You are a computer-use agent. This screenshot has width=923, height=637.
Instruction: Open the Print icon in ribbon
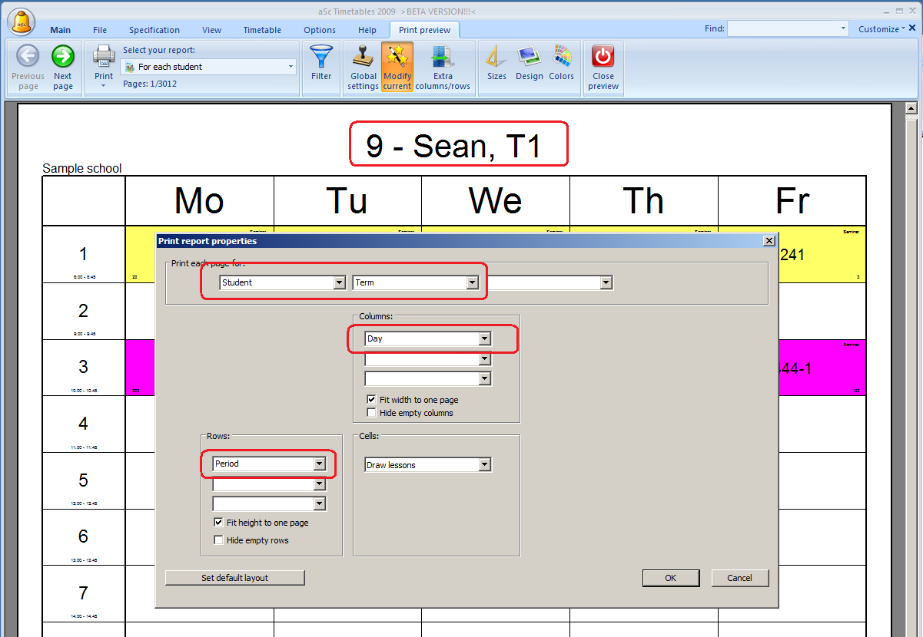[x=104, y=57]
